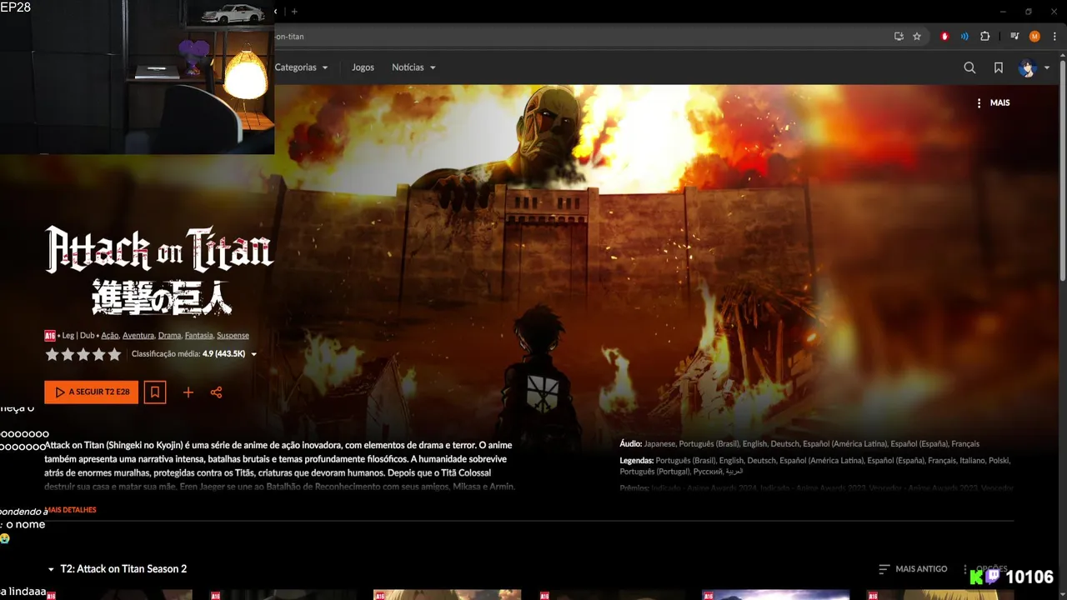Click the Attack on Titan logo title

158,270
